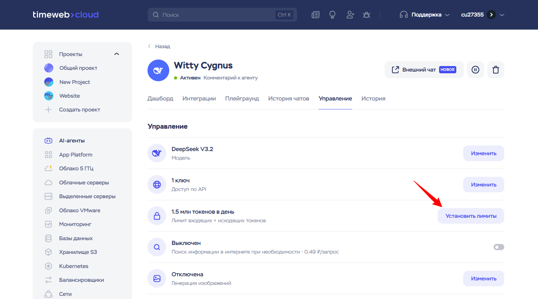Click the Kubernetes hexagon icon

point(48,266)
